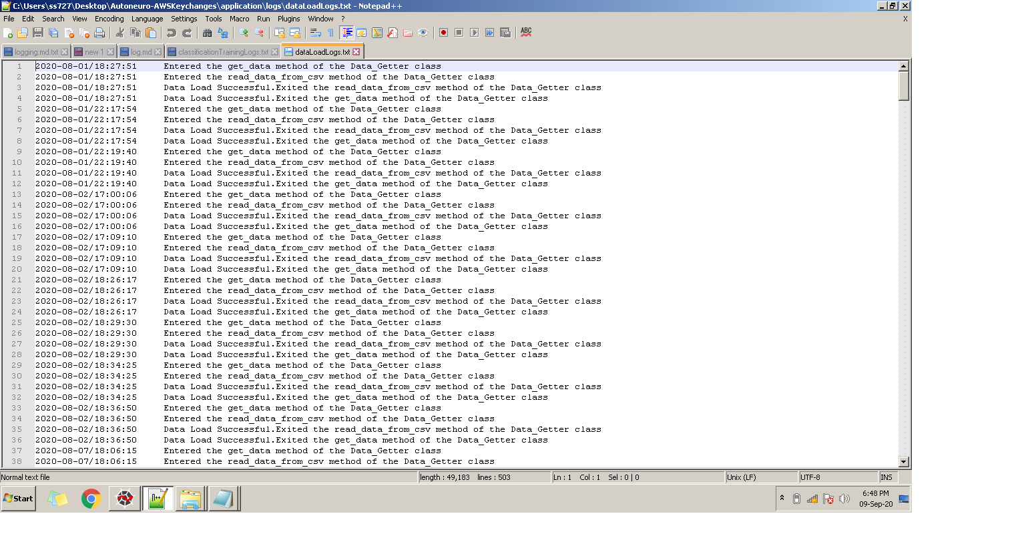The height and width of the screenshot is (534, 1020).
Task: Click the Notepad++ taskbar icon
Action: click(x=158, y=499)
